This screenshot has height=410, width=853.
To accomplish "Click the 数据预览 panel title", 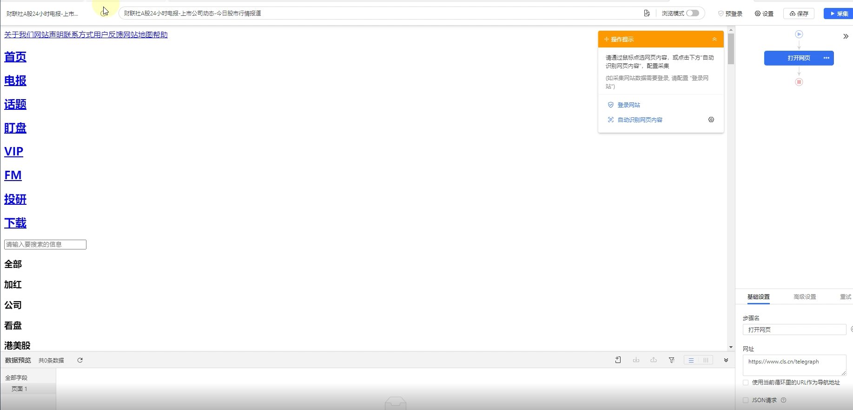I will click(x=18, y=360).
